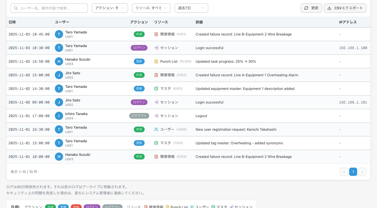This screenshot has height=208, width=377.
Task: Click 作成 badge in U005 row
Action: (x=139, y=129)
